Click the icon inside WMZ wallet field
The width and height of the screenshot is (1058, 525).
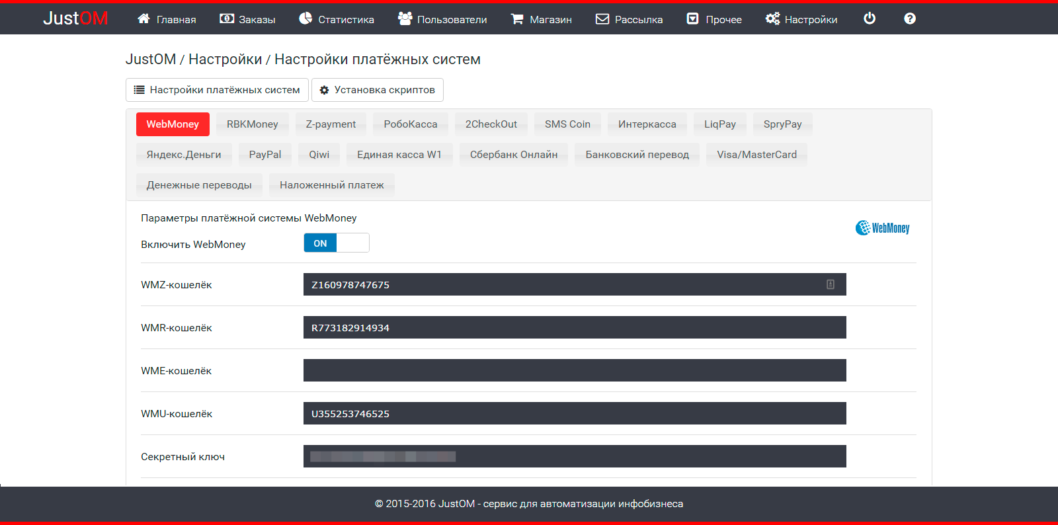(x=831, y=284)
